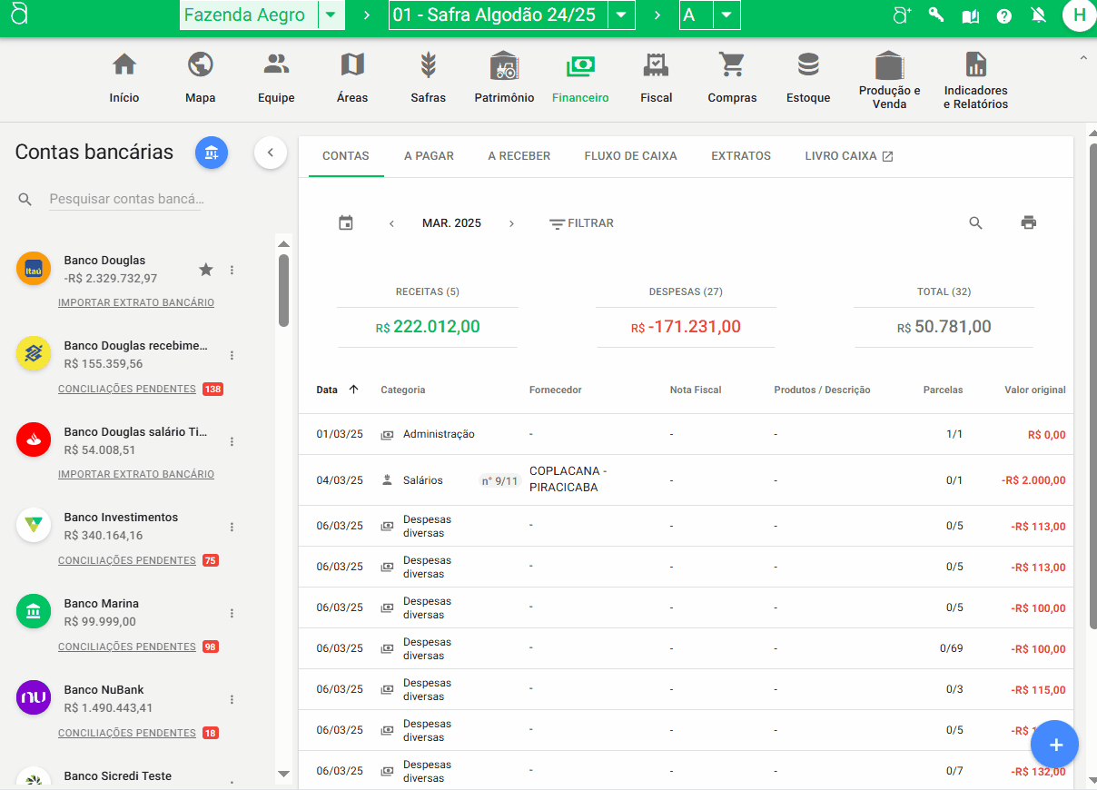This screenshot has width=1097, height=790.
Task: Click IMPORTAR EXTRATO BANCÁRIO under Banco Douglas
Action: pos(136,302)
